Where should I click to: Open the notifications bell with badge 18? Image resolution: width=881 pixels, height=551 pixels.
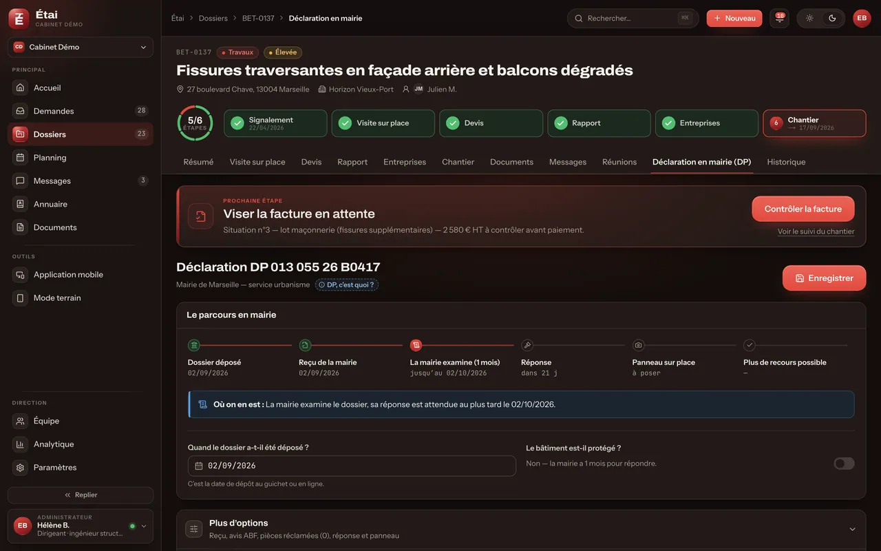pos(779,18)
